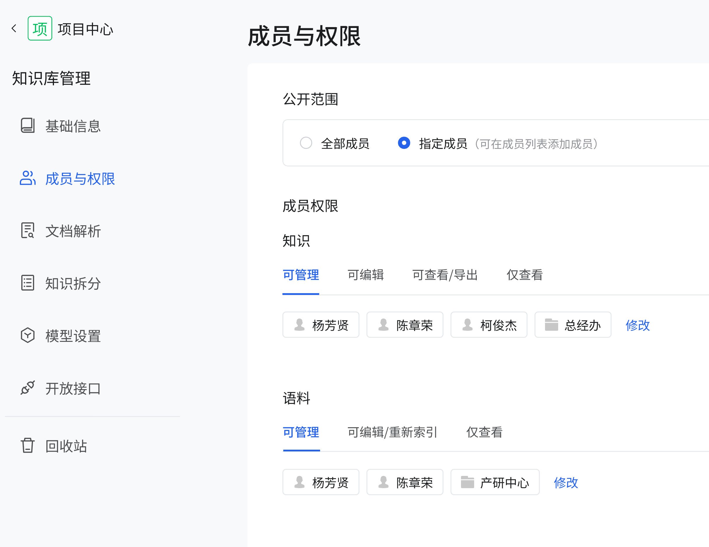The height and width of the screenshot is (547, 709).
Task: Click 修改 link next to 产研中心
Action: [x=566, y=483]
